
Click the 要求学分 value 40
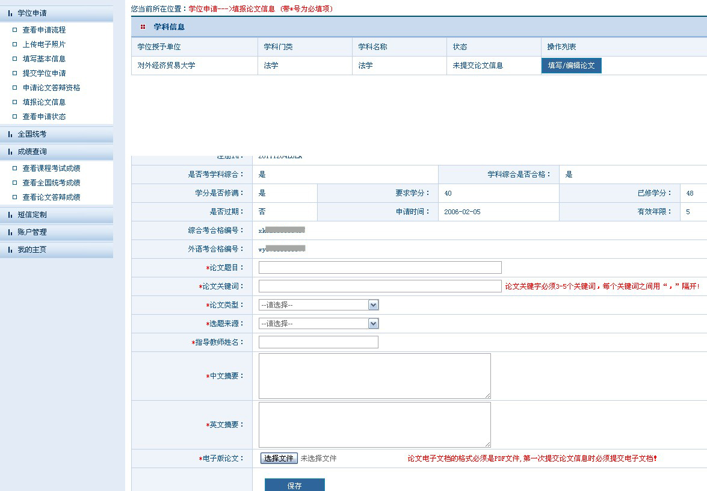point(448,193)
